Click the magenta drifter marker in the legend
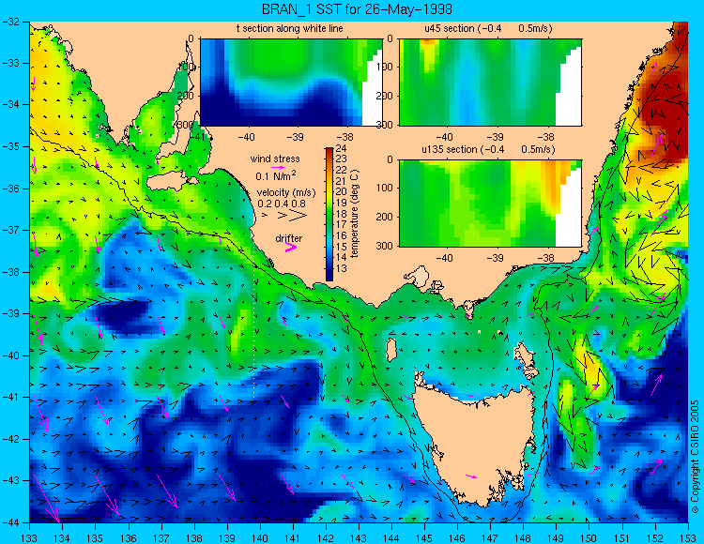 [x=291, y=247]
